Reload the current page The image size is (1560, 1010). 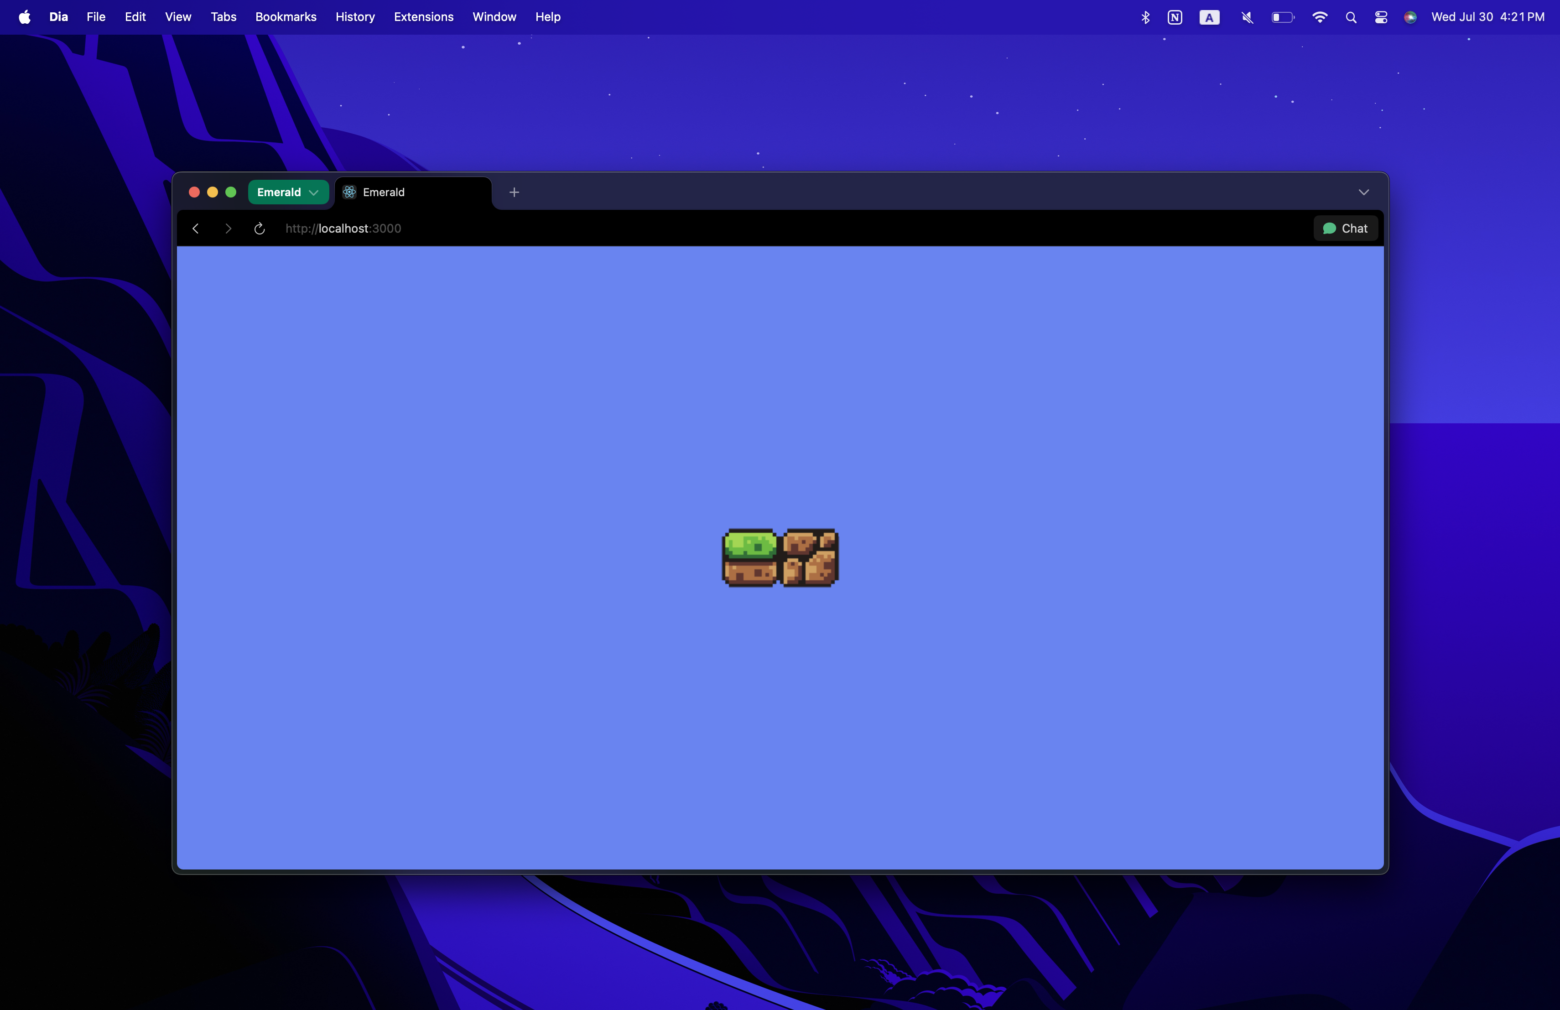pyautogui.click(x=260, y=228)
